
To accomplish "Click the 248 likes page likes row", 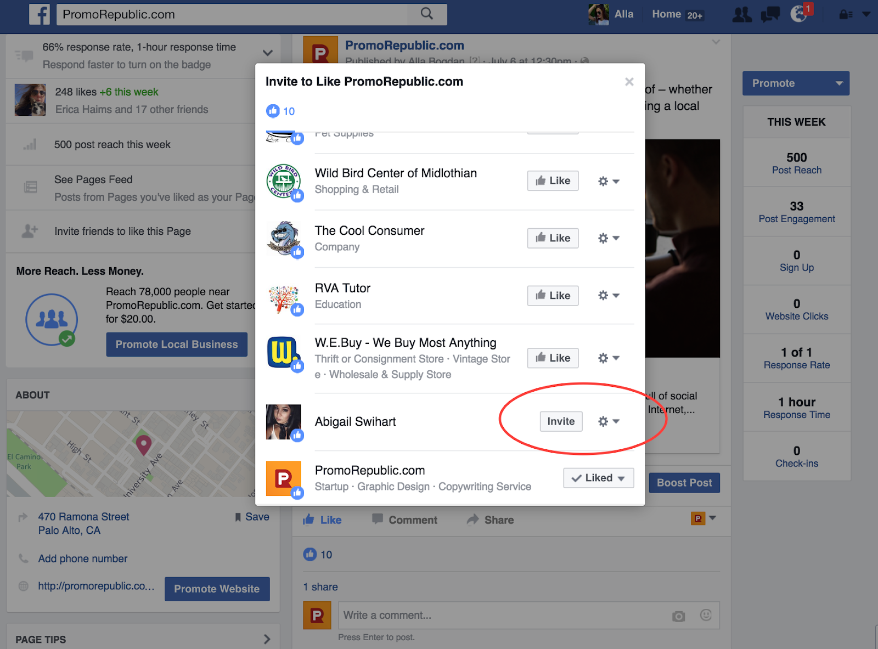I will click(132, 100).
